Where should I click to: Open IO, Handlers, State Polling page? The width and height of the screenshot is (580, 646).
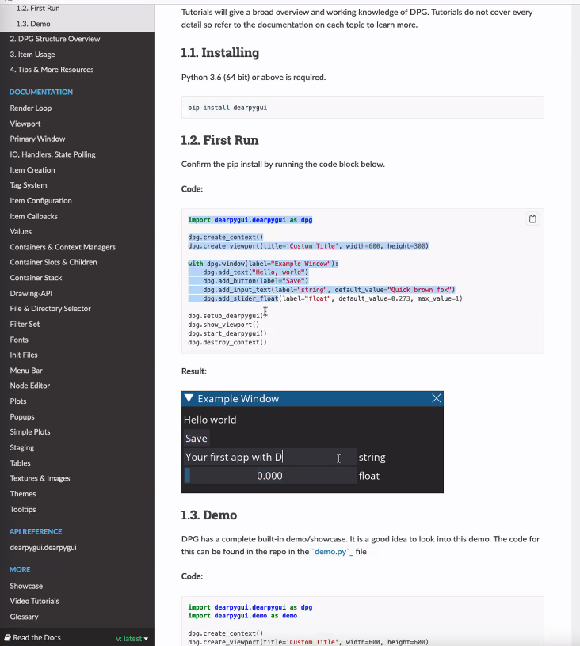[x=52, y=154]
